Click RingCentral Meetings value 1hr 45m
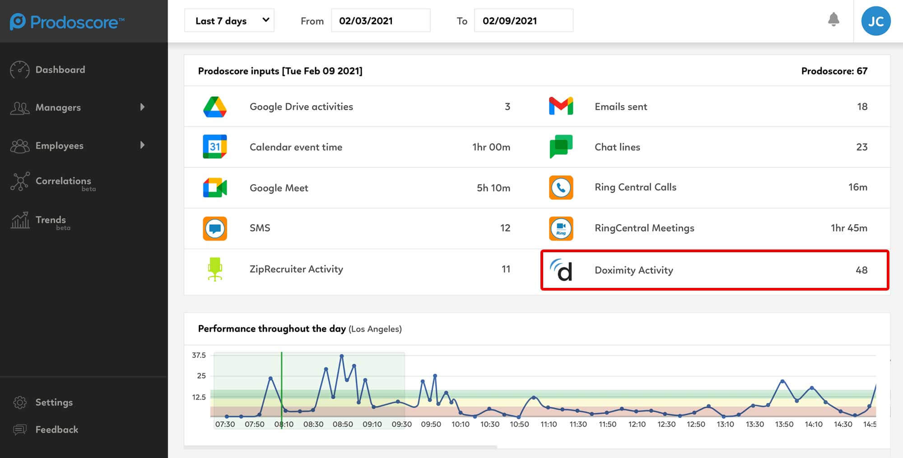903x458 pixels. pos(849,228)
